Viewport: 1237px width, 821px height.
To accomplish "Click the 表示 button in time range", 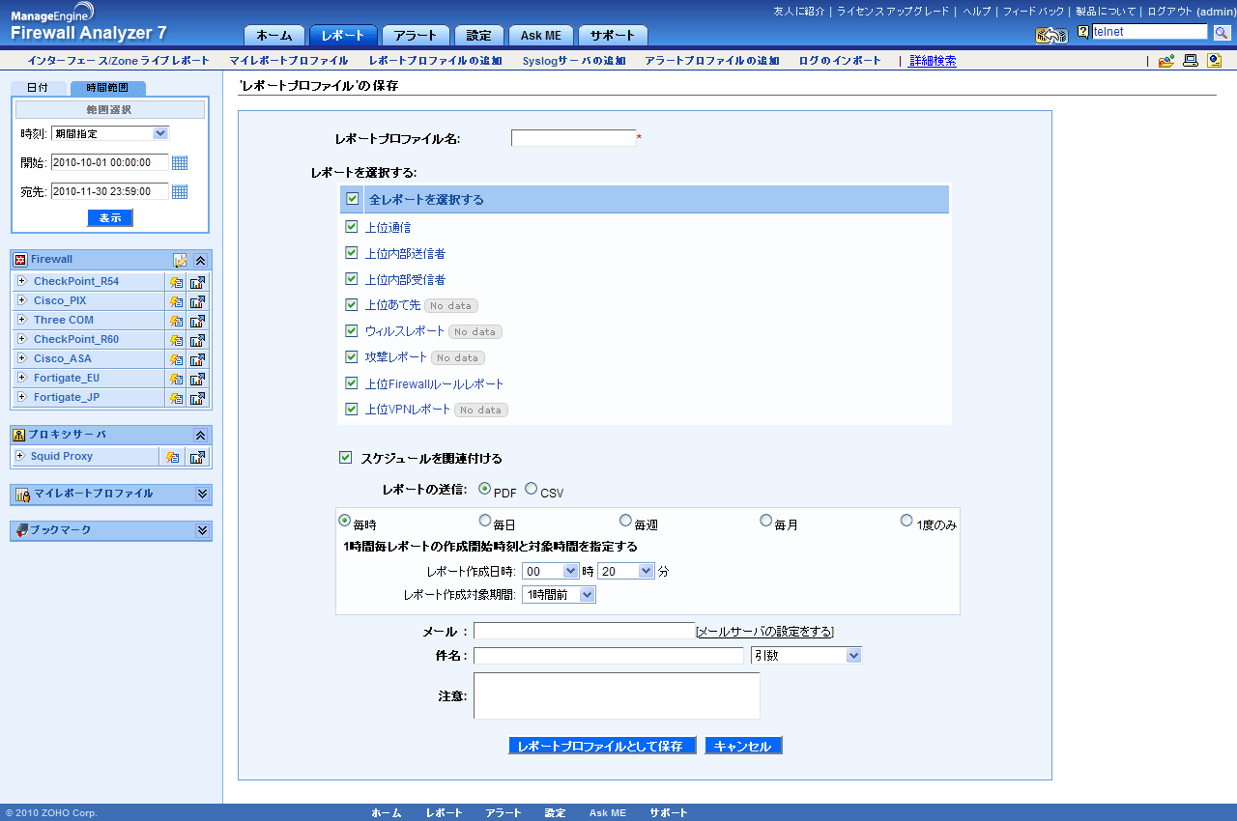I will (110, 218).
